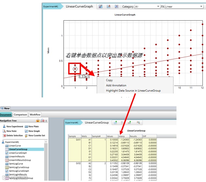Switch to the Workflow tab
Screen dimensions: 206x182
pyautogui.click(x=35, y=114)
